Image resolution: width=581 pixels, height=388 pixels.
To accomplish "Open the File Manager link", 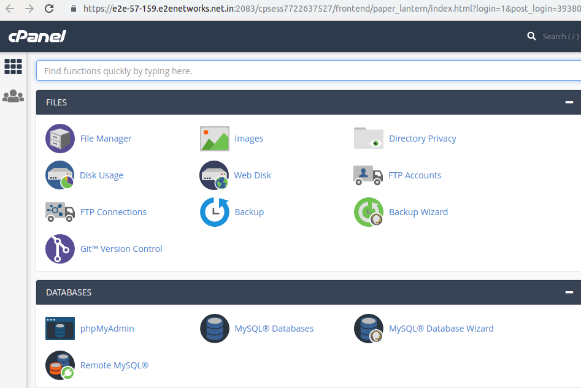I will [x=106, y=139].
